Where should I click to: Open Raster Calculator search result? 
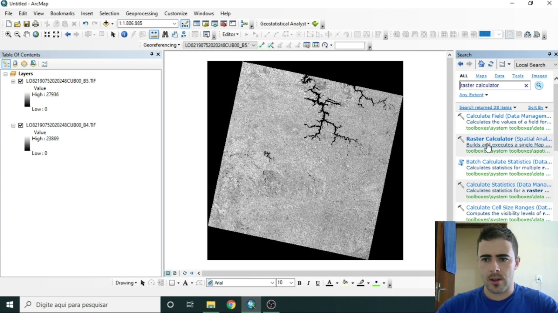coord(509,139)
